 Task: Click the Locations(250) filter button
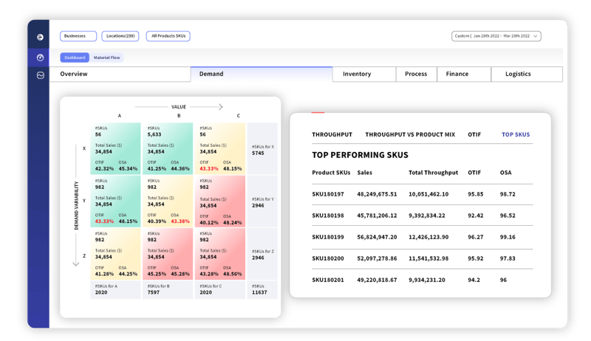pyautogui.click(x=120, y=36)
